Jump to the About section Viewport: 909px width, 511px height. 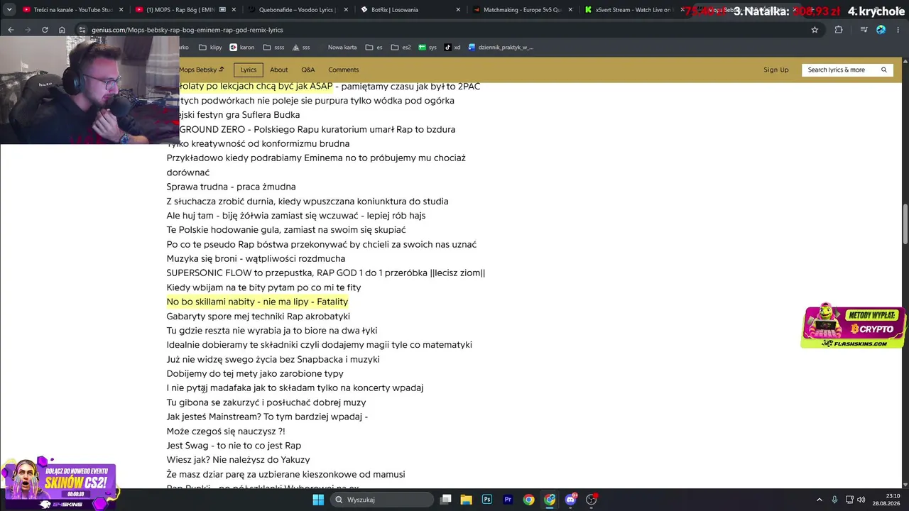click(x=279, y=70)
